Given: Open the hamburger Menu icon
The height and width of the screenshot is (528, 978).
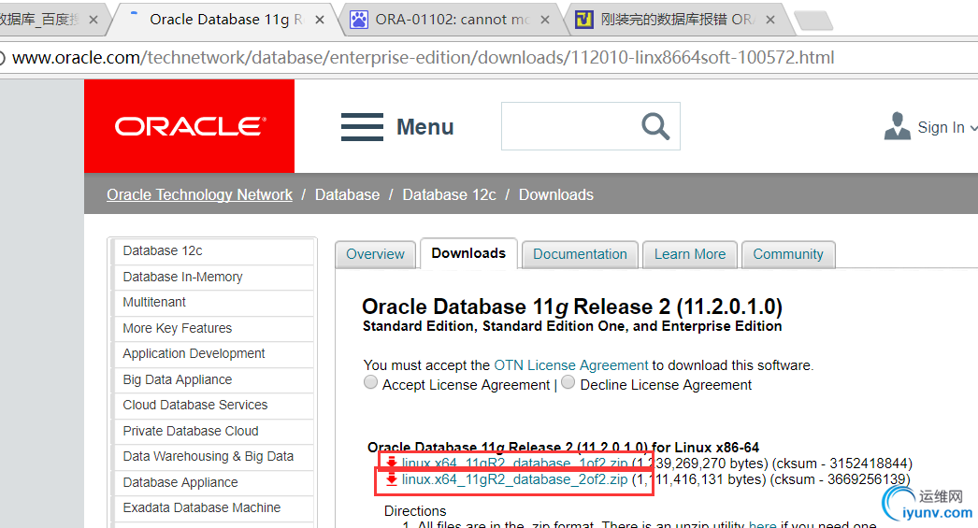Looking at the screenshot, I should (363, 126).
